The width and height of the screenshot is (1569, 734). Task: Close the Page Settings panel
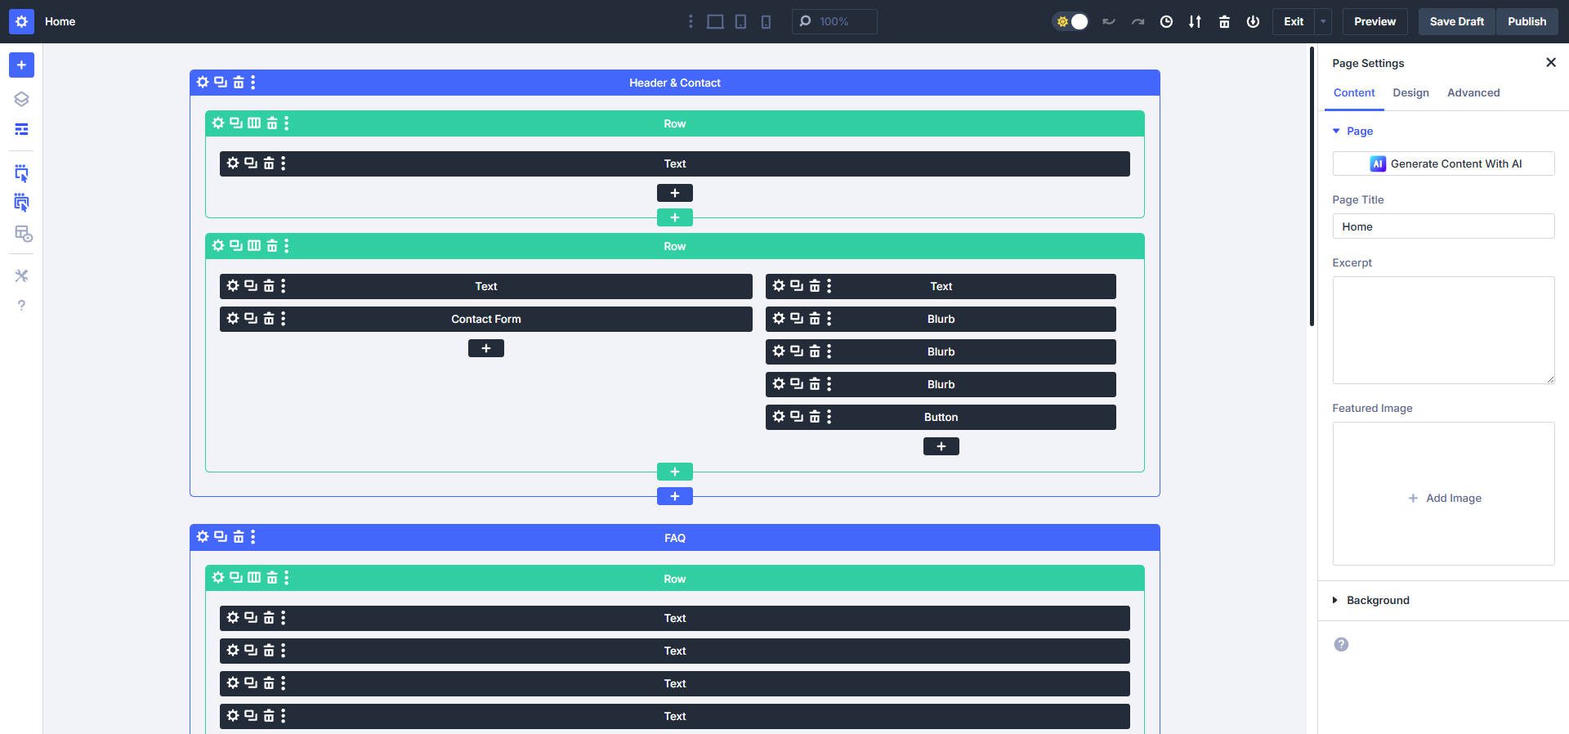pos(1551,63)
